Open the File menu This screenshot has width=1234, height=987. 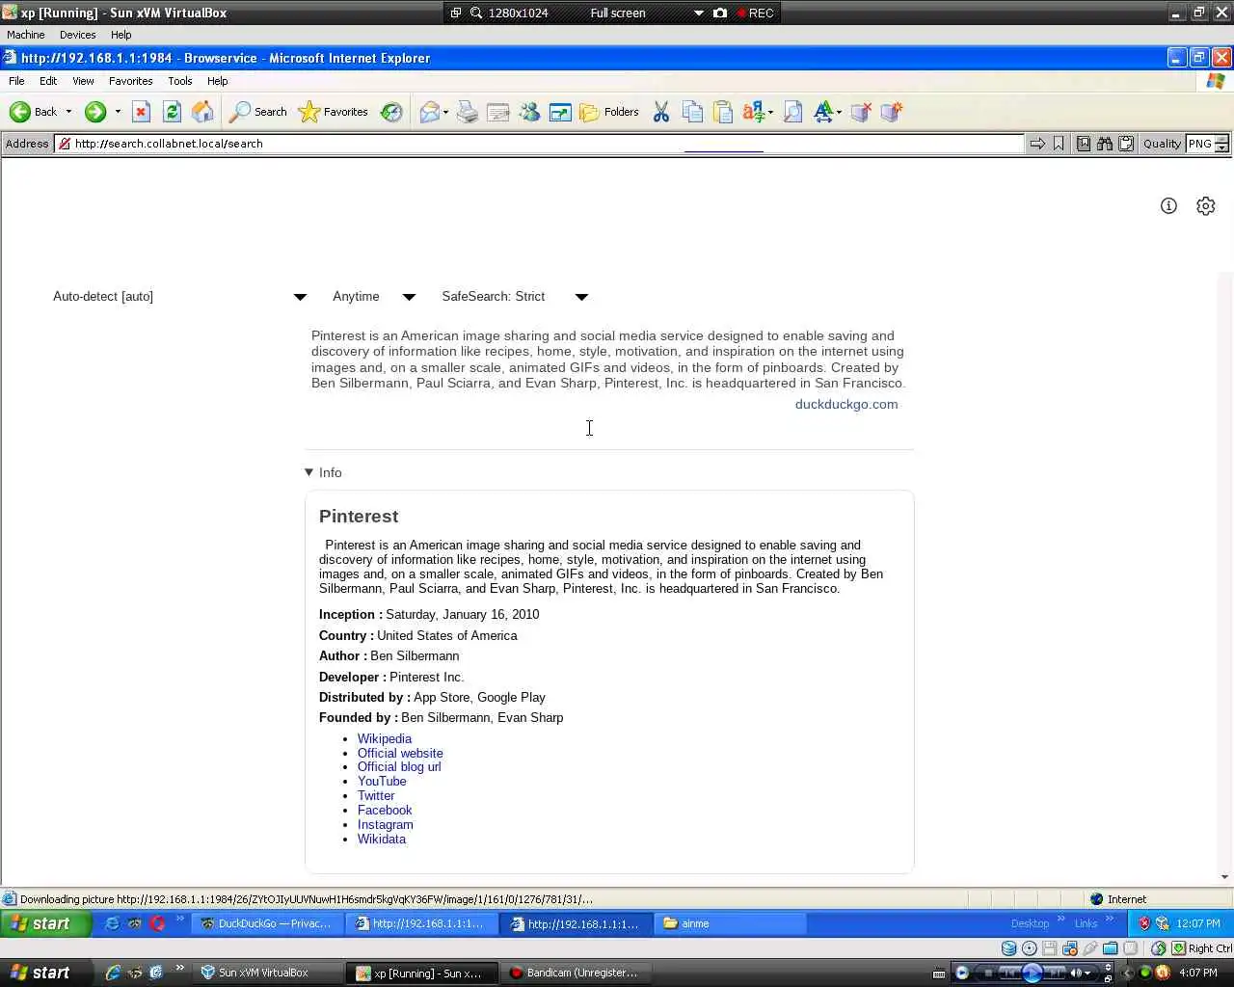[x=16, y=81]
